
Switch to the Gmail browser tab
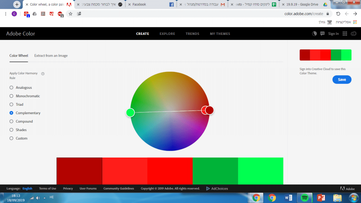(x=203, y=4)
